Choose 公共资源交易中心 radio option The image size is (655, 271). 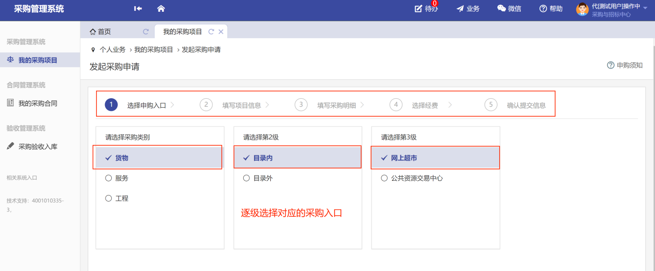pos(384,178)
